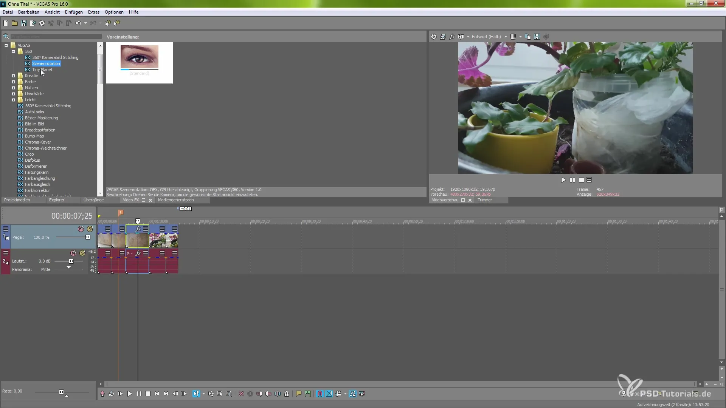
Task: Open a project with the folder icon
Action: point(15,23)
